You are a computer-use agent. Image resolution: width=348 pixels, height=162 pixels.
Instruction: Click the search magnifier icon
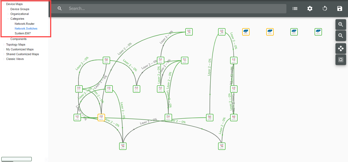click(60, 9)
